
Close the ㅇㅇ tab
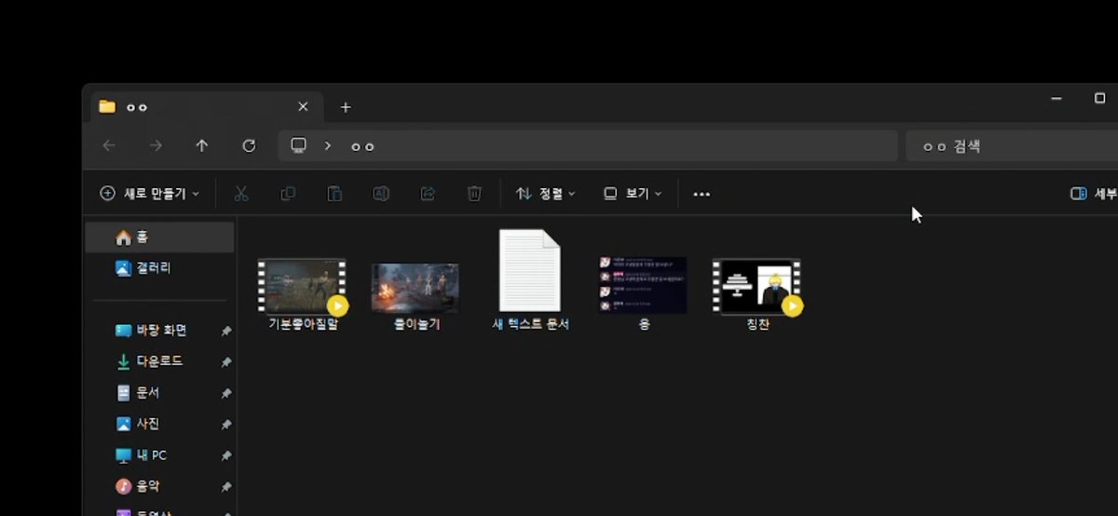click(x=303, y=107)
